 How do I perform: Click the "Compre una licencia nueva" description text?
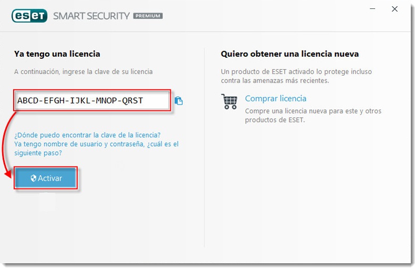(313, 116)
